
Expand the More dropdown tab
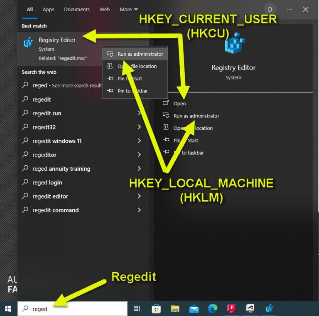[129, 10]
